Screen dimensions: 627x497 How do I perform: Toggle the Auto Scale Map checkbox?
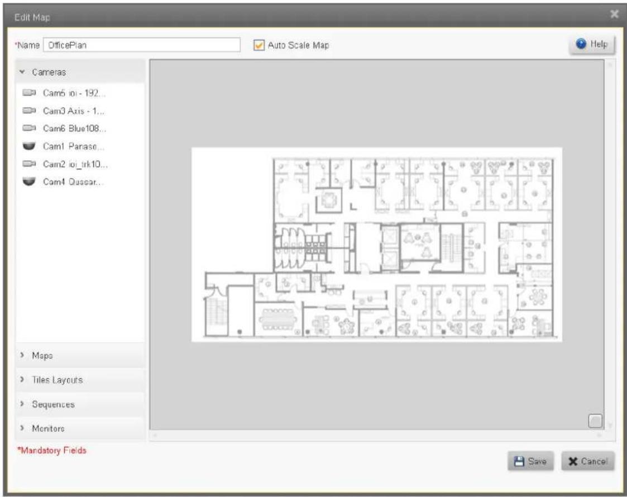(259, 45)
